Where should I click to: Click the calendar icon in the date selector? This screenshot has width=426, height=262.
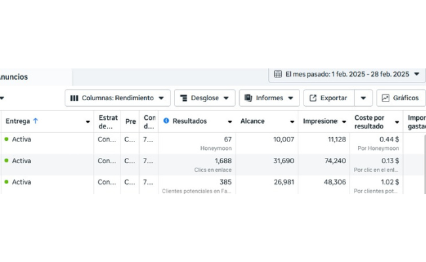(x=278, y=74)
